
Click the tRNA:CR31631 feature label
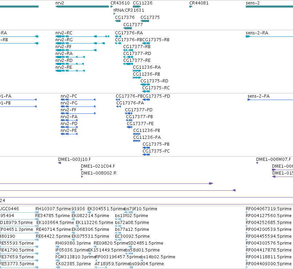pos(129,10)
